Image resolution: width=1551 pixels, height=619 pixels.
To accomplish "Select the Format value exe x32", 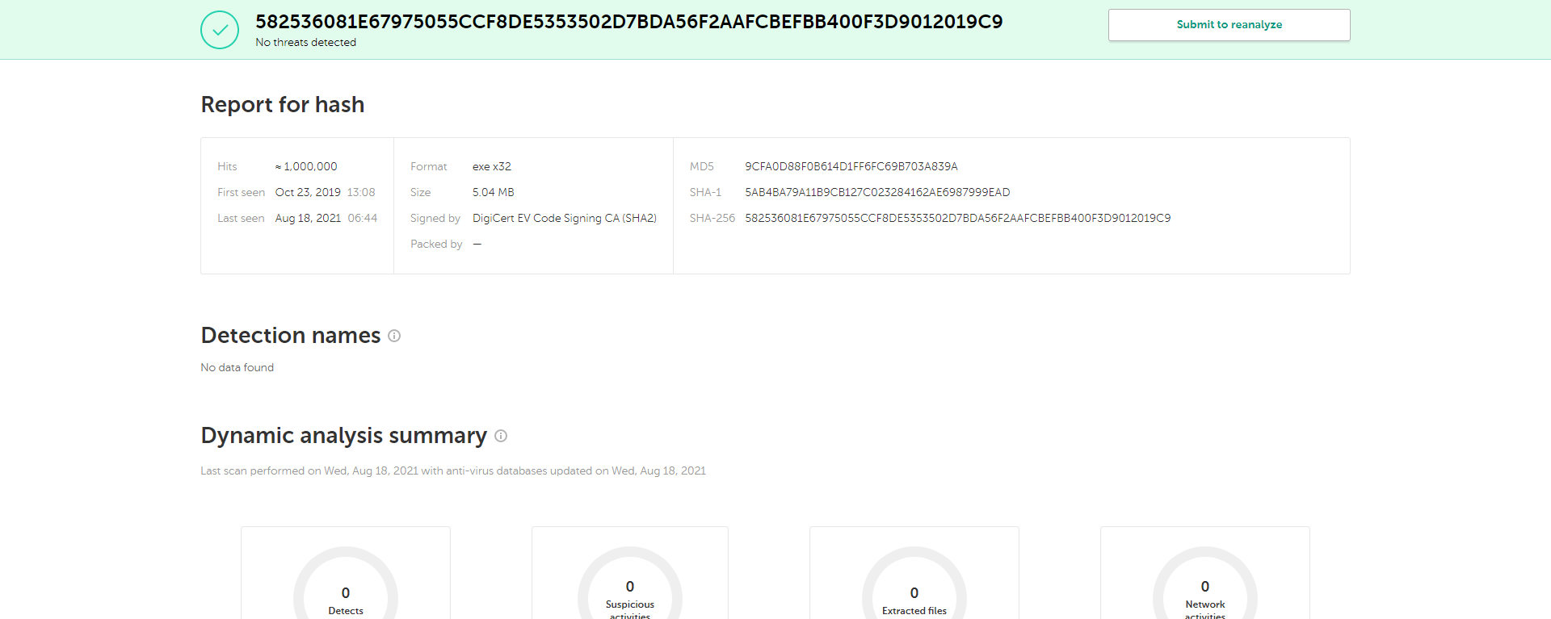I will pos(492,166).
